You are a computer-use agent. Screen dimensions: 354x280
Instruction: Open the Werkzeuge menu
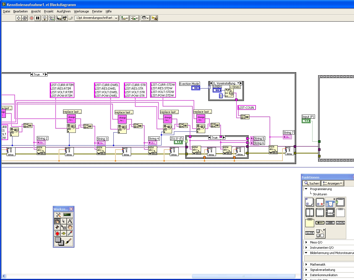[x=81, y=11]
